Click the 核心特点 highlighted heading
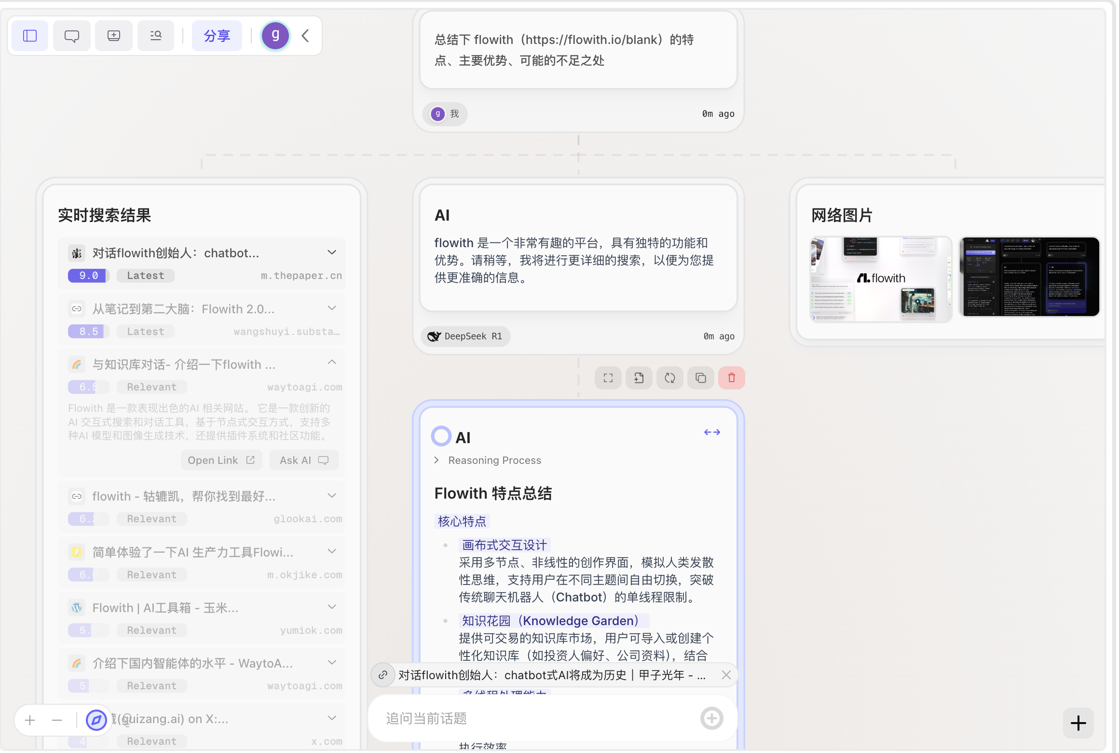This screenshot has width=1119, height=753. point(462,521)
